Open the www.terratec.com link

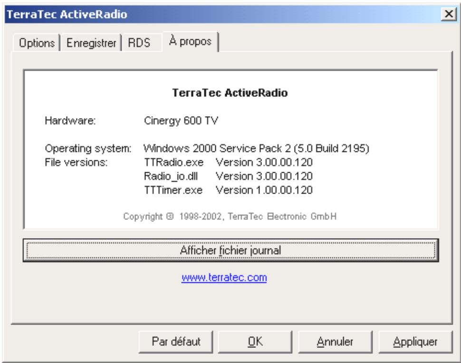click(x=224, y=277)
